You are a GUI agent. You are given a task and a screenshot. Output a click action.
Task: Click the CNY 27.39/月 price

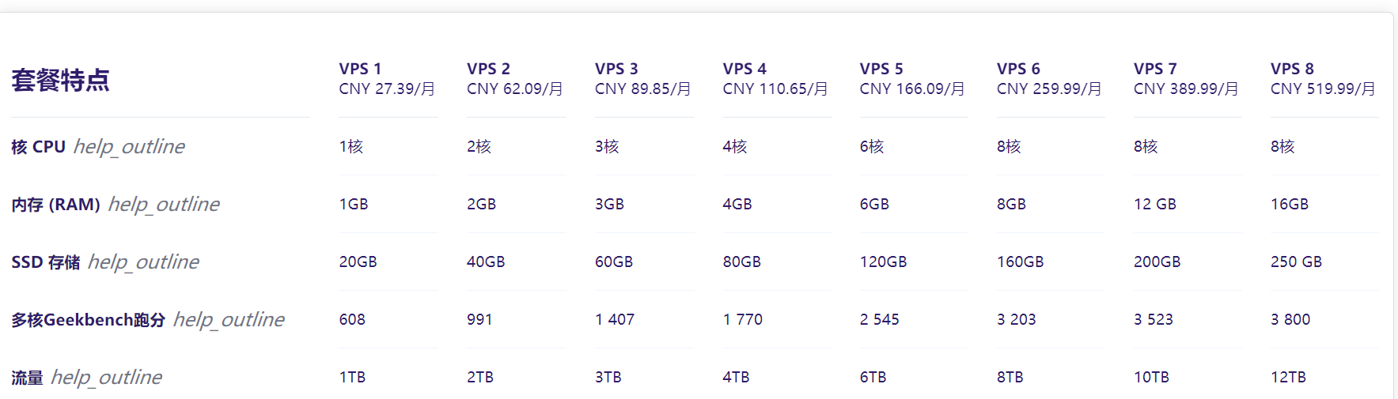(387, 88)
